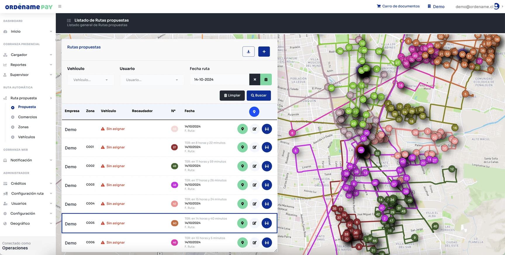This screenshot has width=505, height=255.
Task: Select the Zonas submenu item
Action: coord(23,127)
